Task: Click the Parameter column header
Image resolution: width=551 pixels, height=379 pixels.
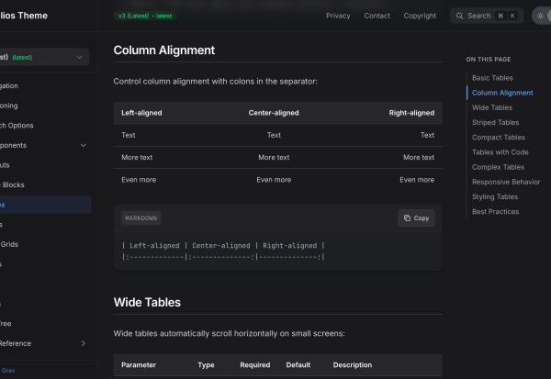Action: 139,365
